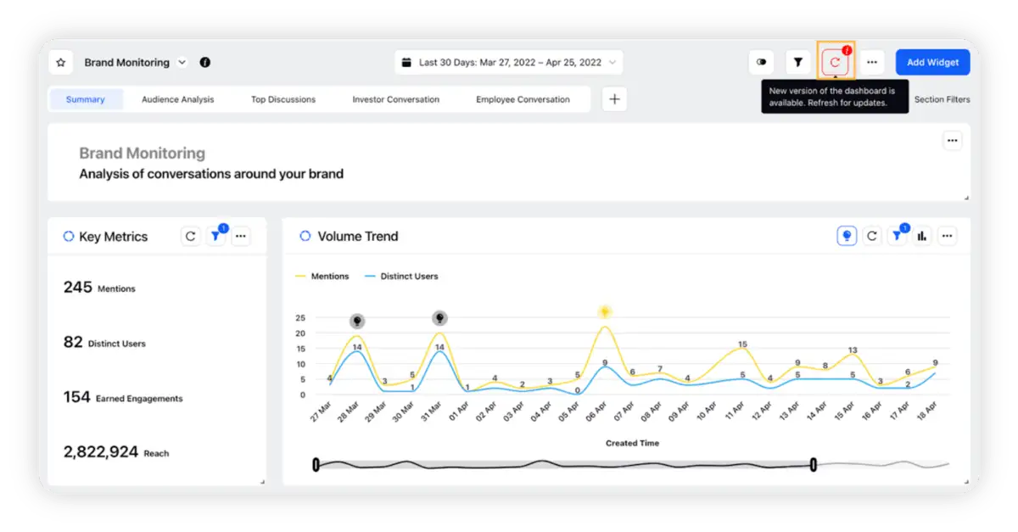Refresh the Volume Trend widget
The width and height of the screenshot is (1018, 532).
point(871,236)
